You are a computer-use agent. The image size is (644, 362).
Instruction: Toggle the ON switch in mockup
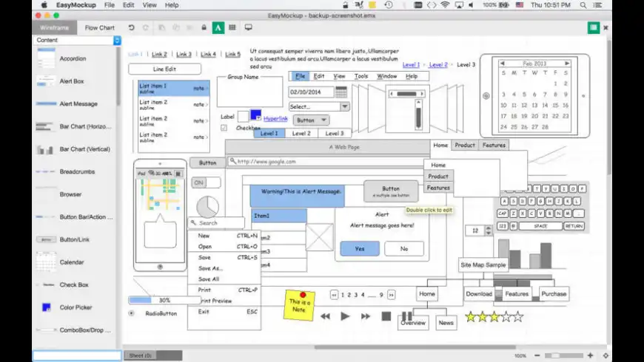pyautogui.click(x=206, y=182)
